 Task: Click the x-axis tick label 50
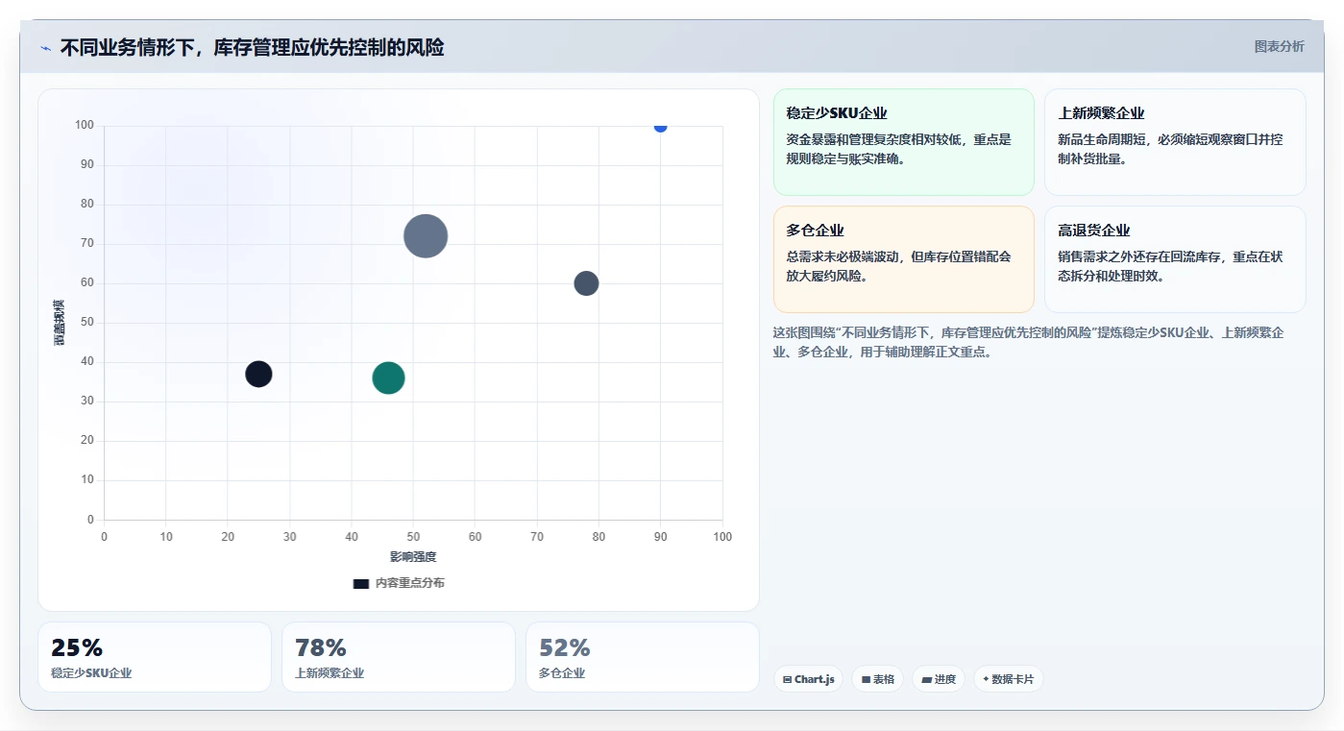[x=413, y=537]
